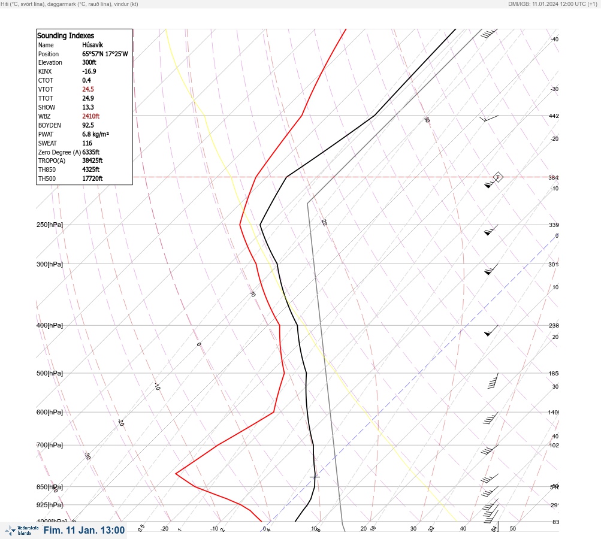The height and width of the screenshot is (539, 601).
Task: Click the "Hiti (°C, svört lína)..." chart legend header
Action: (70, 4)
